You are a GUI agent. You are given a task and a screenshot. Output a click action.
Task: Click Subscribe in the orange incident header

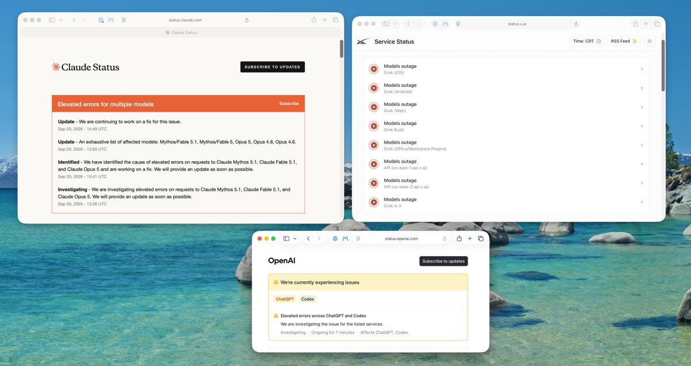pyautogui.click(x=289, y=104)
